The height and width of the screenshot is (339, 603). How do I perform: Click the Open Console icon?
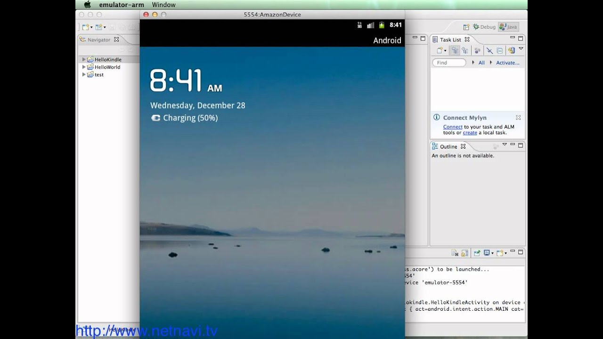(x=500, y=253)
